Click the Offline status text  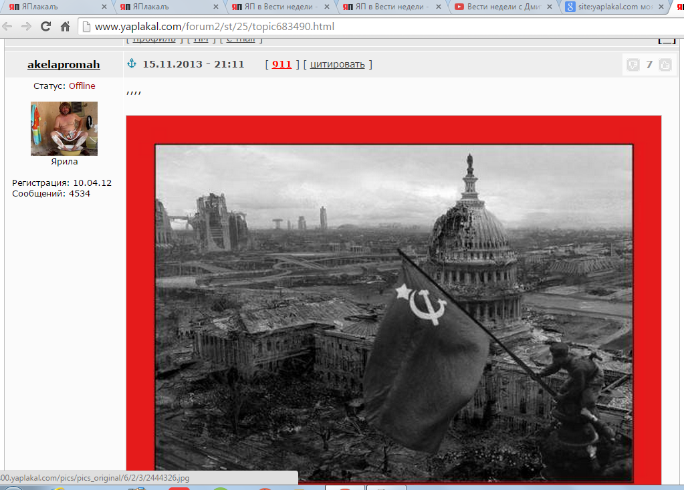tap(82, 86)
